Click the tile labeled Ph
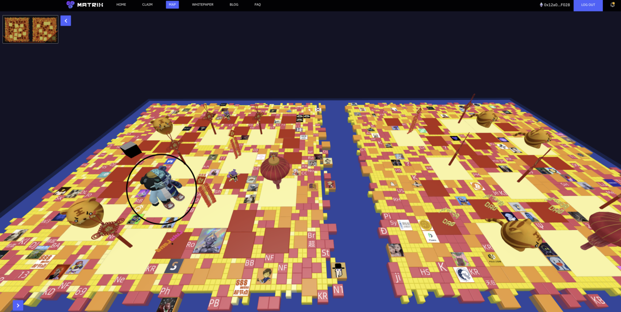 [165, 291]
